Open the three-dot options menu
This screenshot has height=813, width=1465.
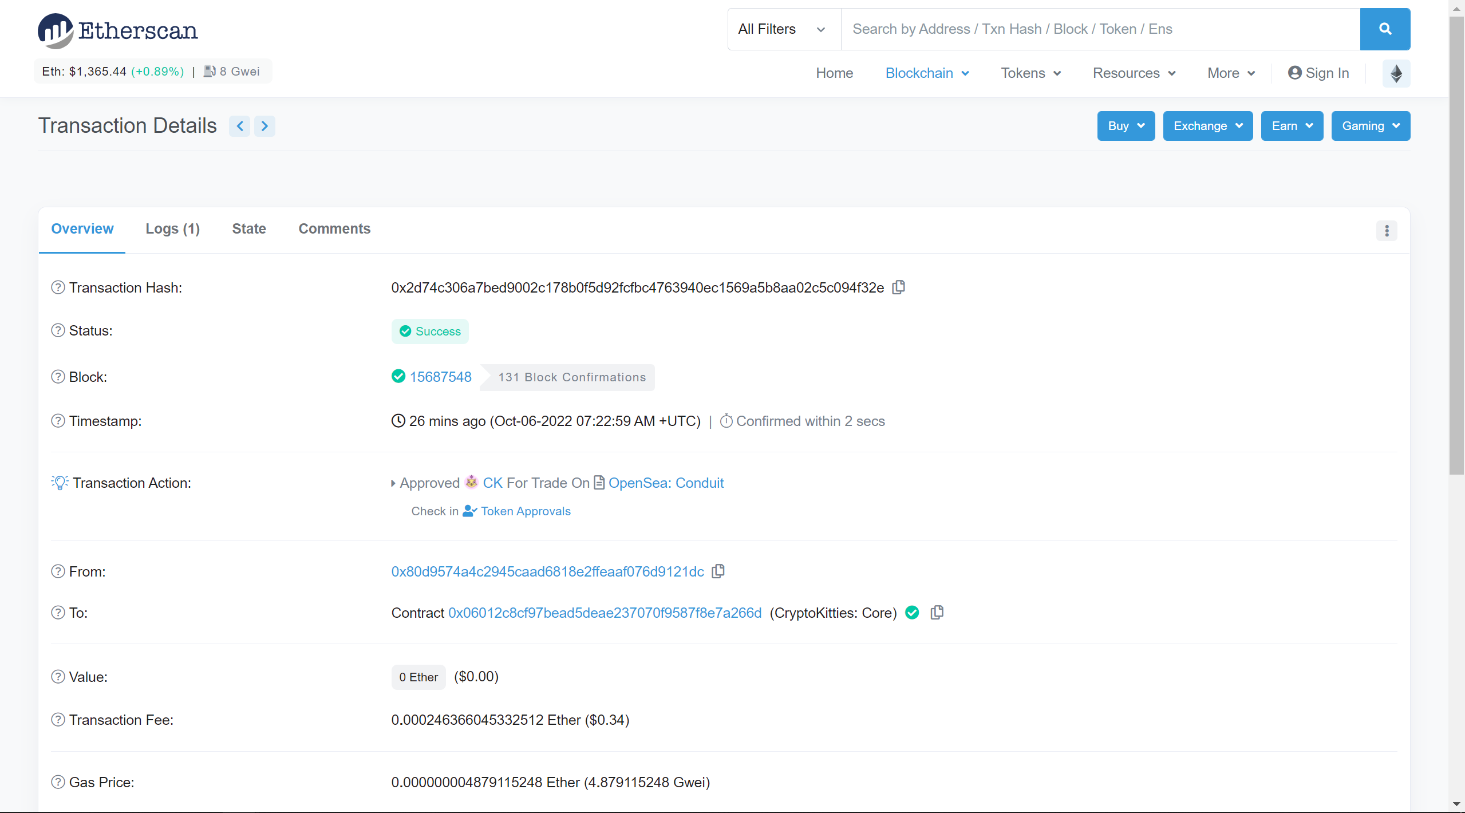point(1386,231)
